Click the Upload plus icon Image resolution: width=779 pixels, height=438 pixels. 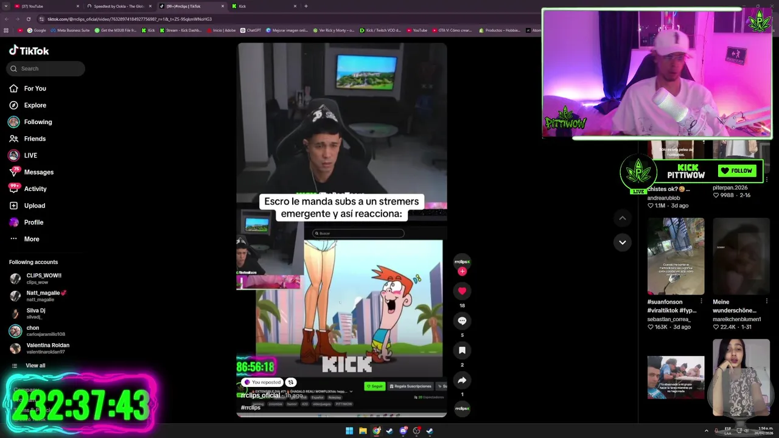click(x=13, y=206)
